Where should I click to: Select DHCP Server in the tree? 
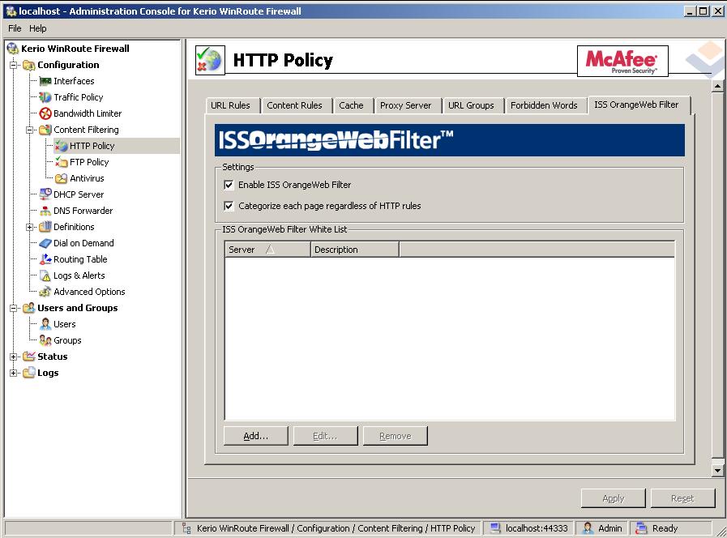(x=79, y=194)
